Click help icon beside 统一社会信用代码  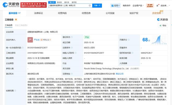23,48
